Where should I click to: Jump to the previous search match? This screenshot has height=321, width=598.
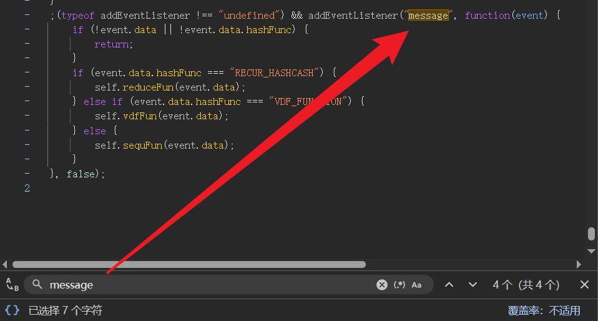449,285
